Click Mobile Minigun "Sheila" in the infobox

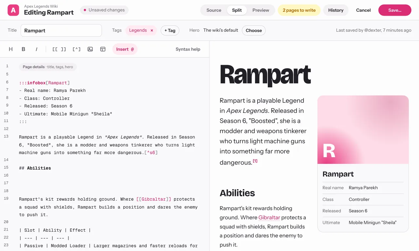click(x=373, y=223)
